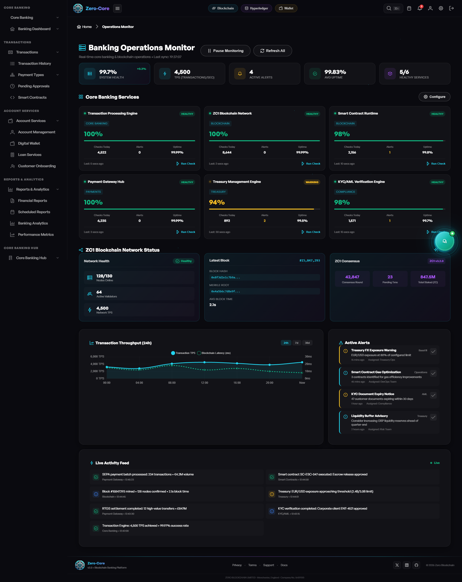
Task: Expand Reports & Analytics sidebar section
Action: [33, 189]
